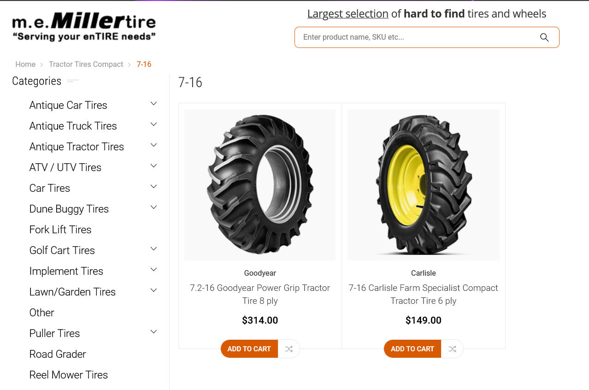
Task: Expand the Golf Cart Tires category
Action: click(154, 249)
